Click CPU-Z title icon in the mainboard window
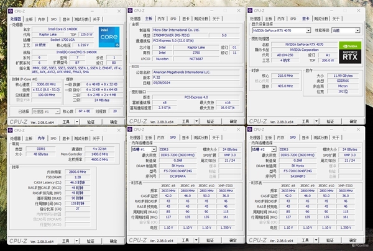 tap(131, 11)
